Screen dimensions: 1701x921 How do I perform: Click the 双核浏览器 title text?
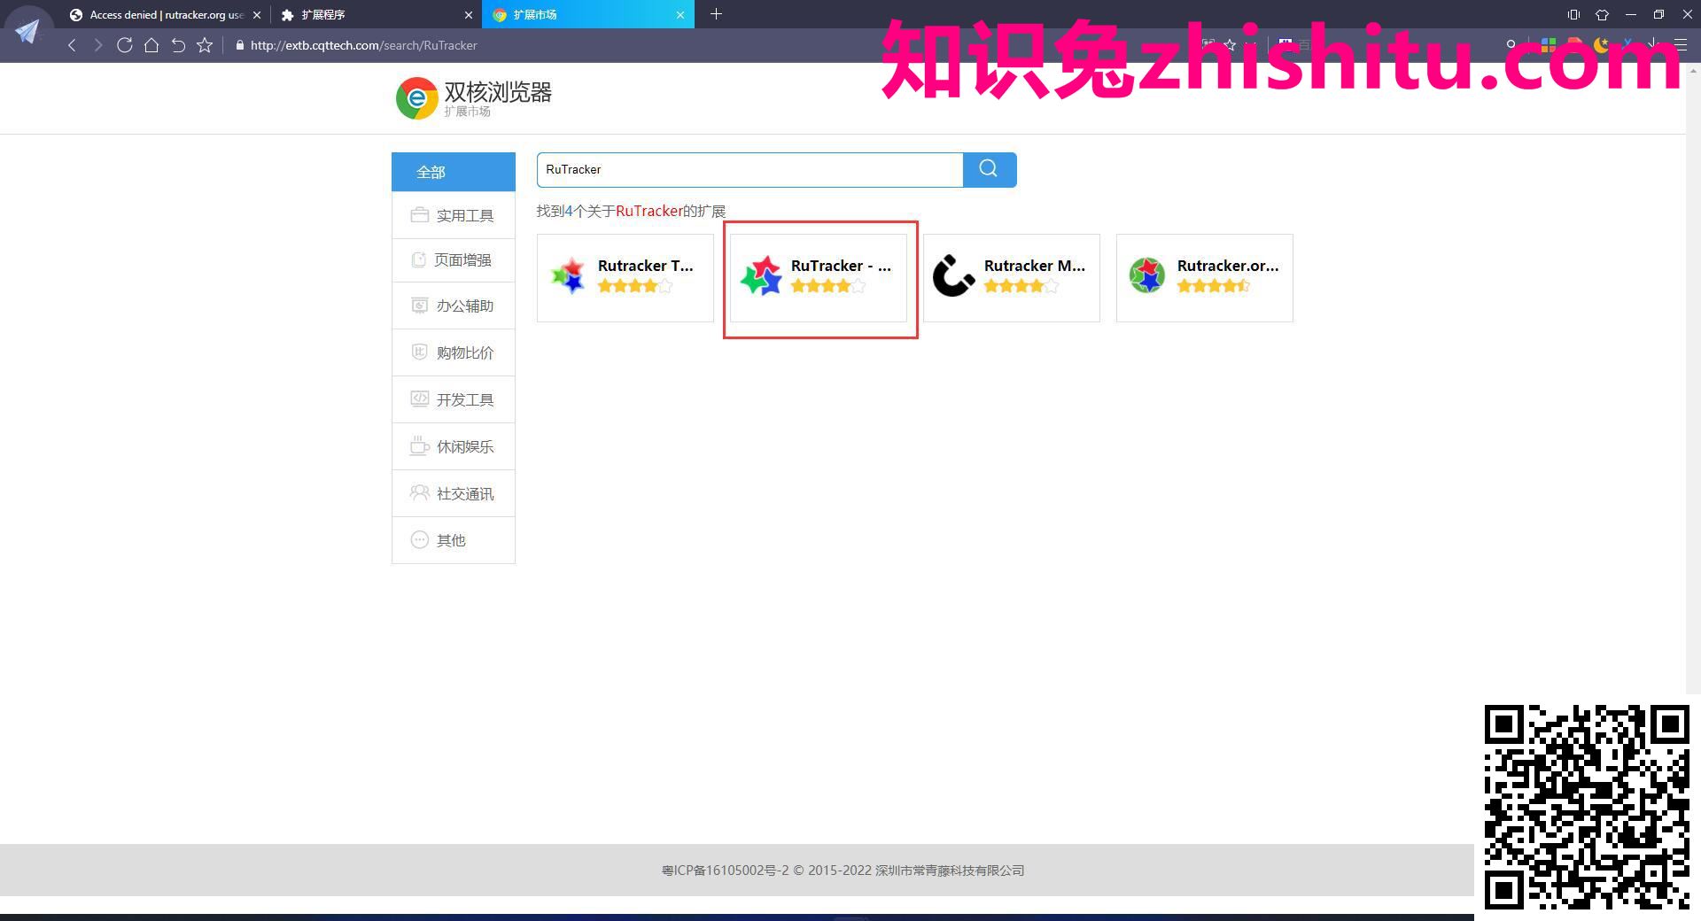(x=498, y=91)
